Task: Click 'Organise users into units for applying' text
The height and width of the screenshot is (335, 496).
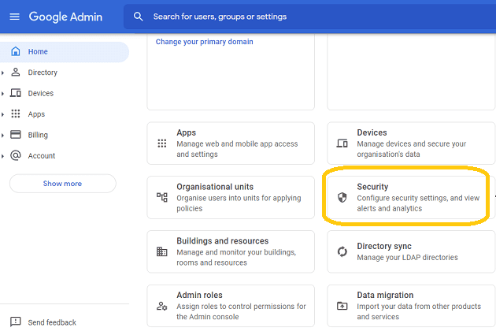Action: 239,198
